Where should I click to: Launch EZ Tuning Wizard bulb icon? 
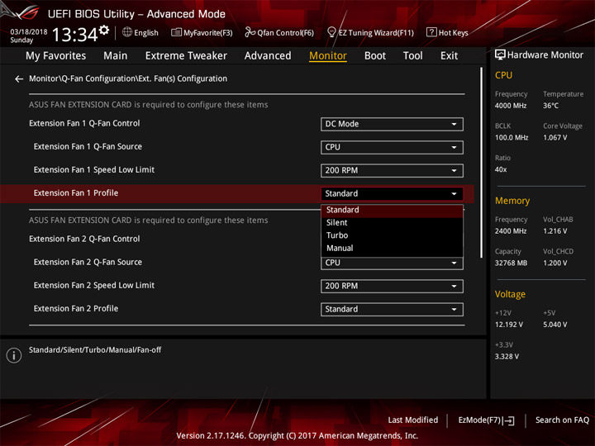(331, 32)
